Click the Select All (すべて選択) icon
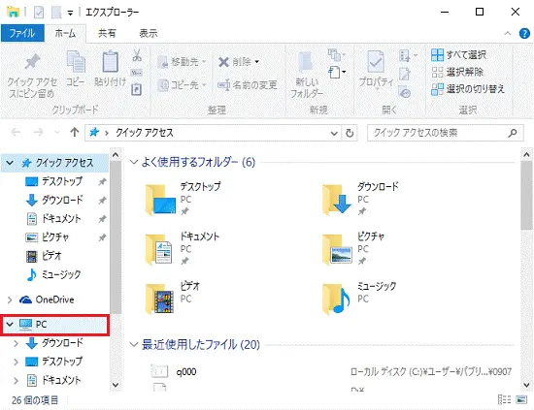 pyautogui.click(x=437, y=54)
